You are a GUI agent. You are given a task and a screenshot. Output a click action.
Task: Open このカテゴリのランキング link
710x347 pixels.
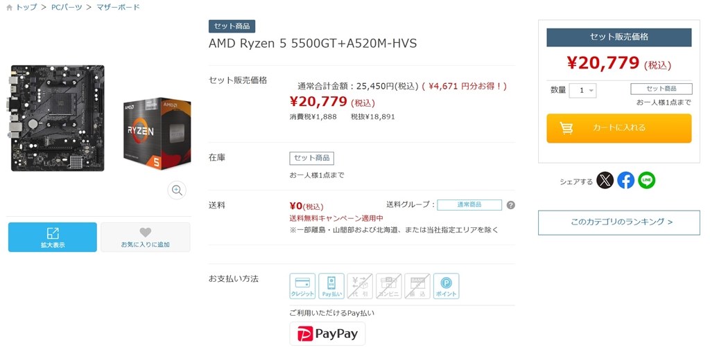click(619, 222)
